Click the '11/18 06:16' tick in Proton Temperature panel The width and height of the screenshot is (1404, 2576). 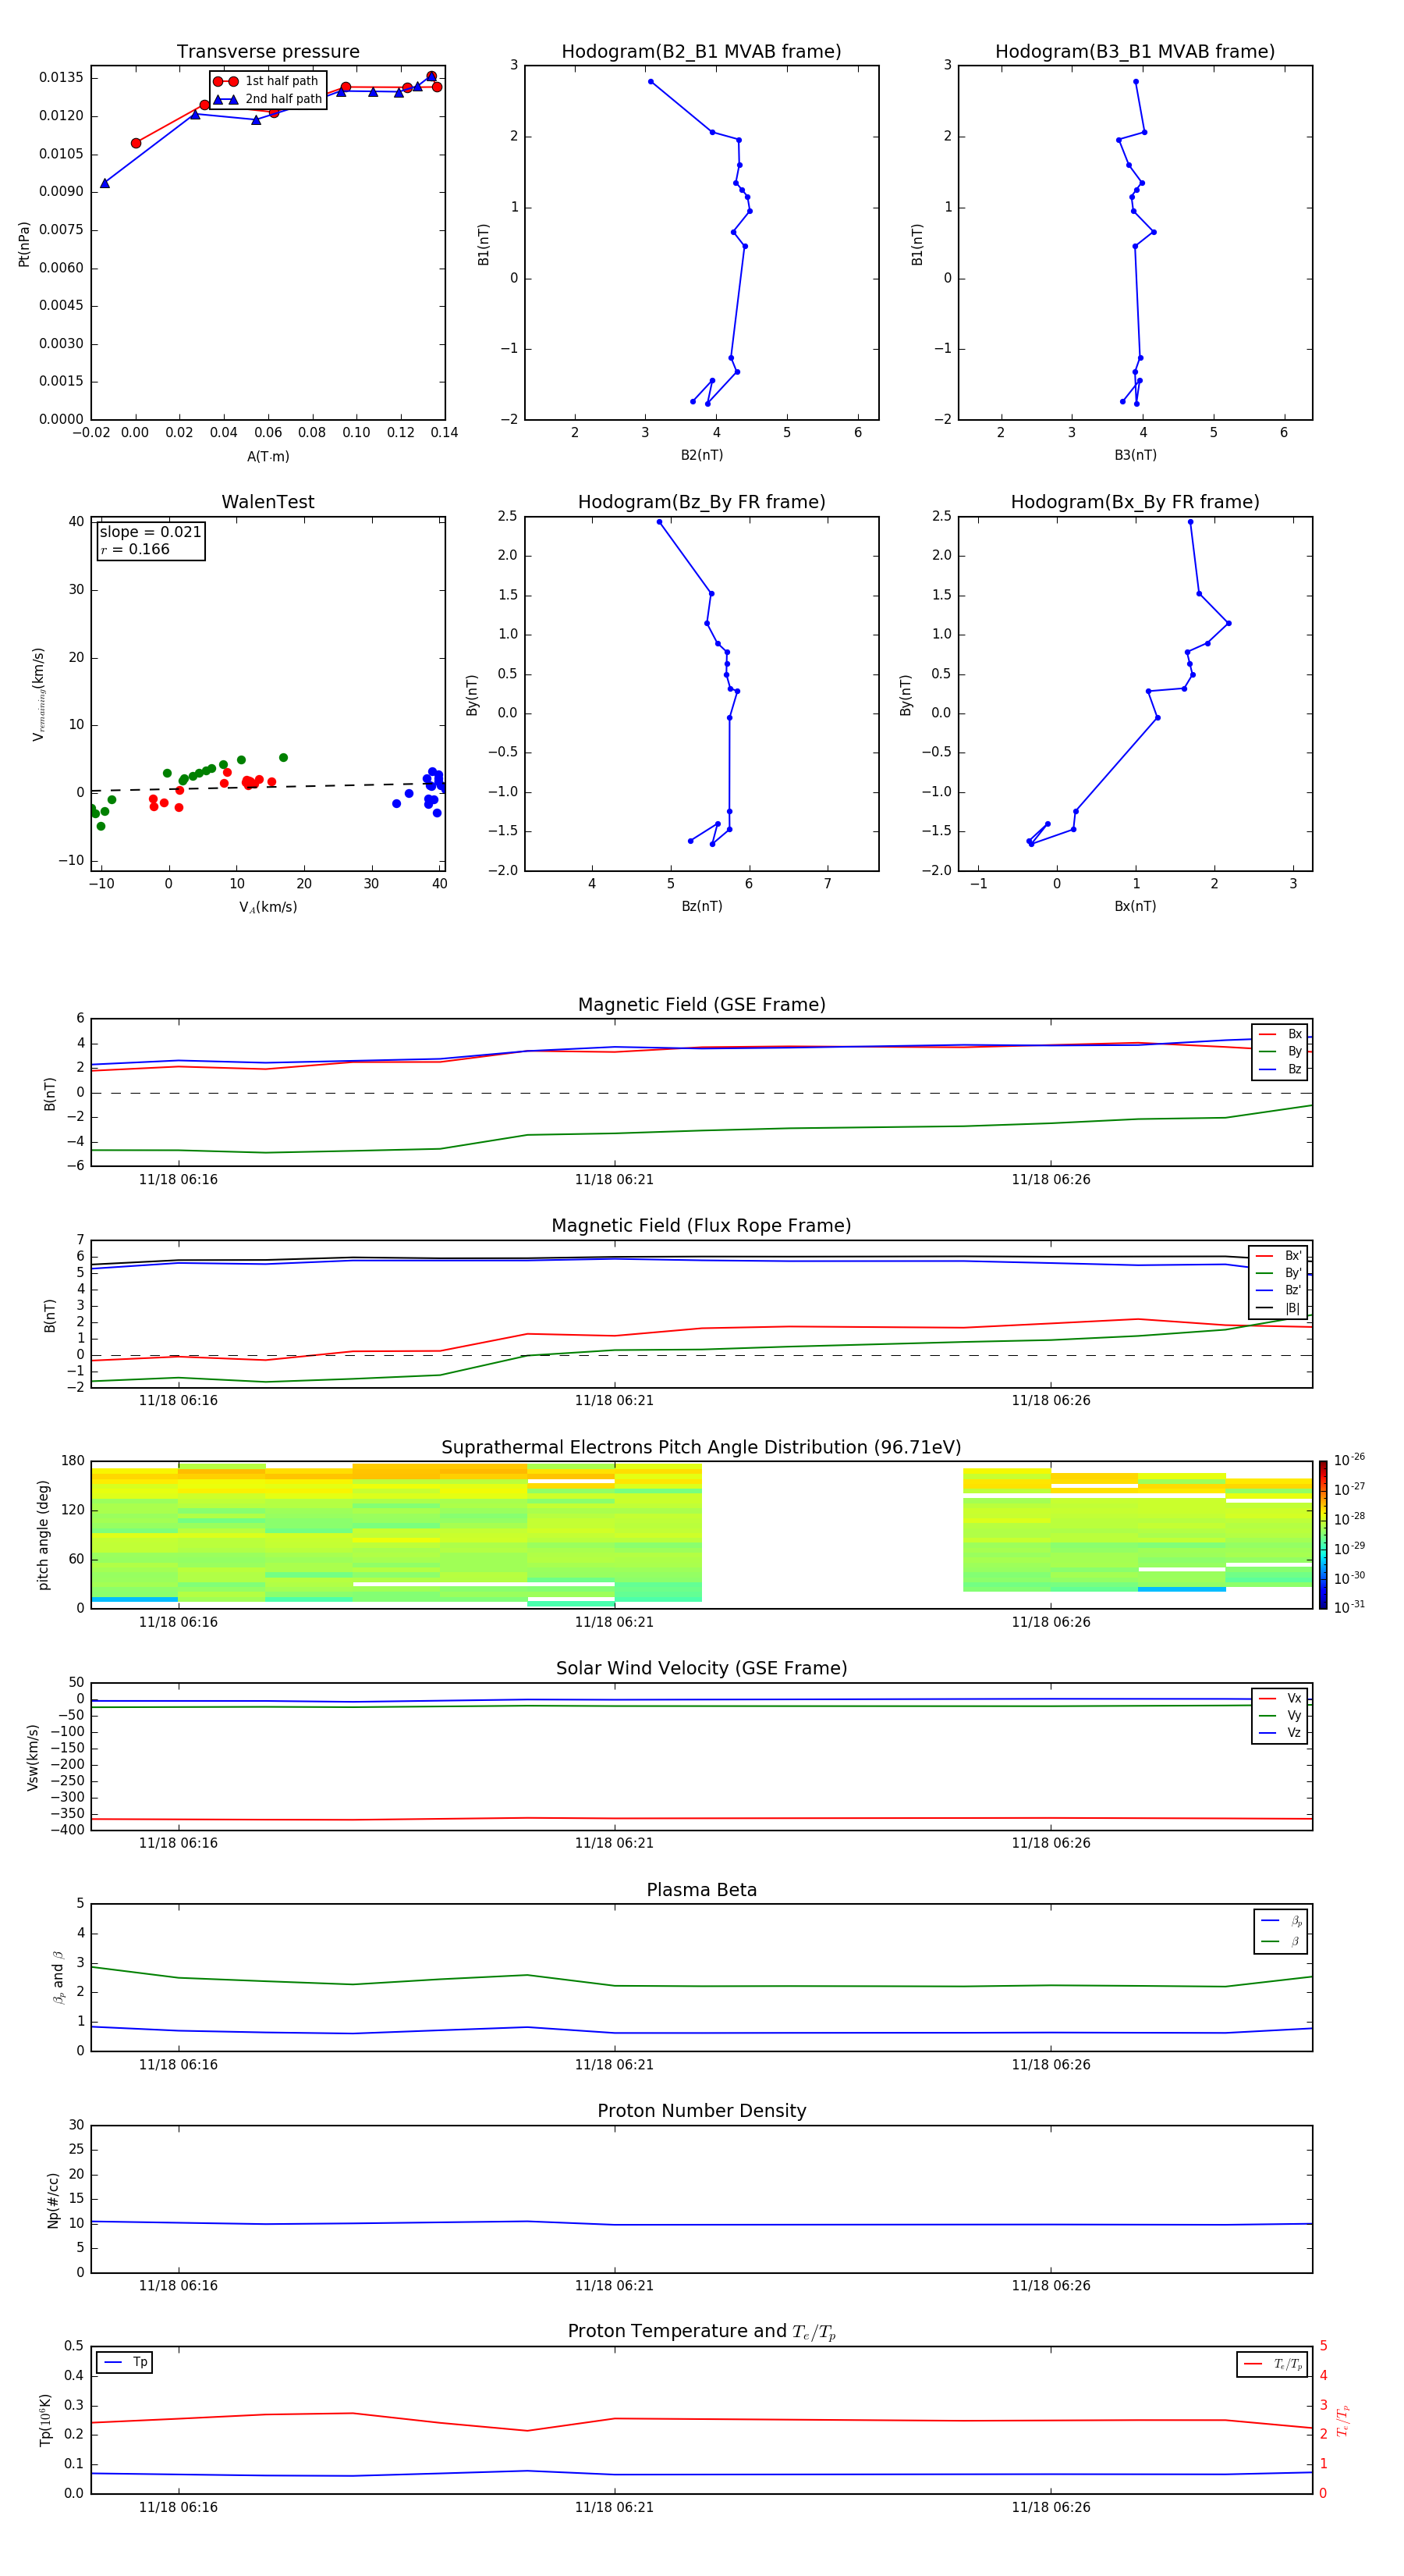[178, 2508]
